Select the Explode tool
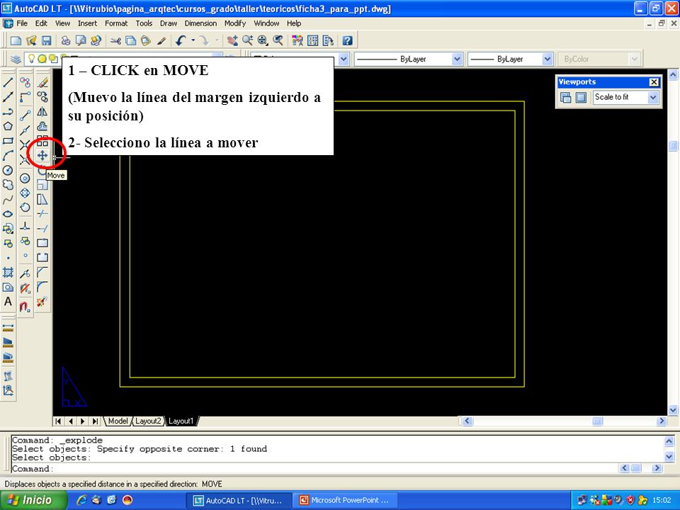Viewport: 680px width, 510px height. pos(42,301)
